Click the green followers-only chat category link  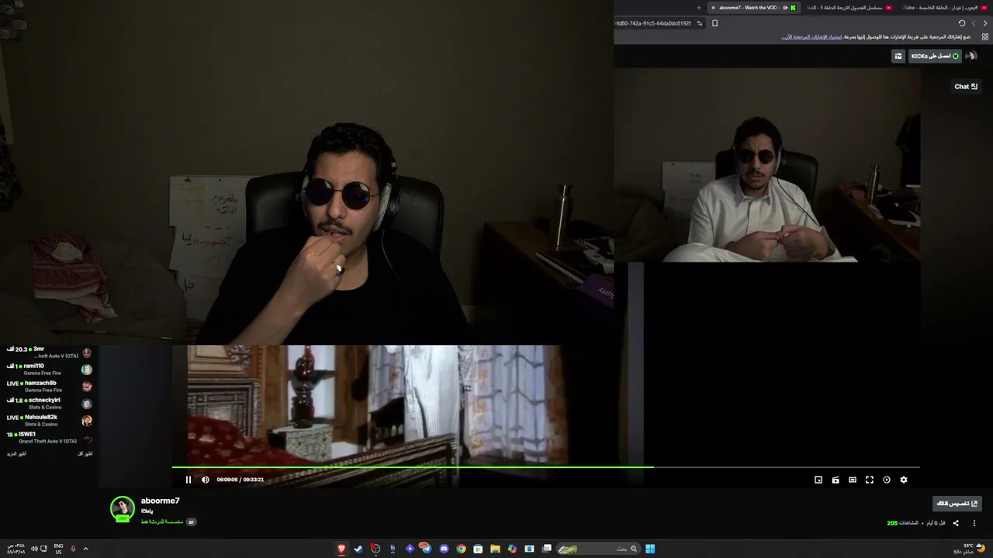(161, 522)
